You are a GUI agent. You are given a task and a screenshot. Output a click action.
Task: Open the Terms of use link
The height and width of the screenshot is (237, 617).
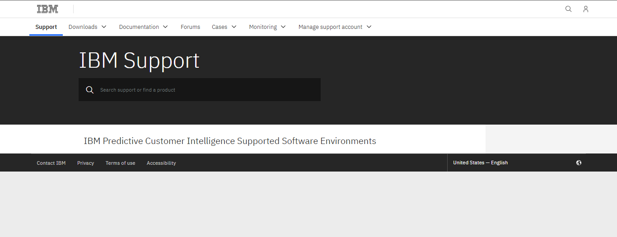point(120,163)
